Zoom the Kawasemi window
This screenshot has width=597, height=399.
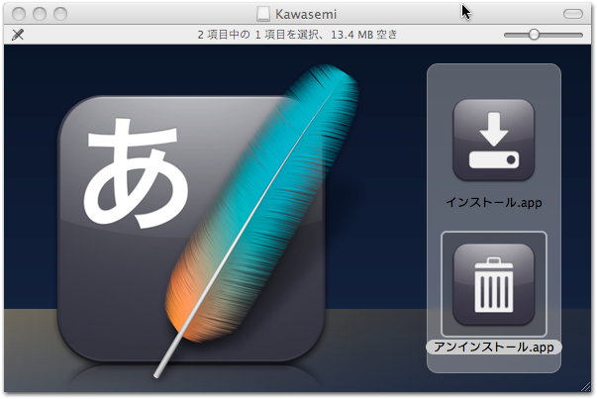(60, 14)
